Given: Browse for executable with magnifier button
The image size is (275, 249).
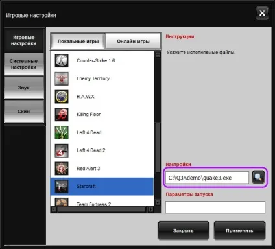Looking at the screenshot, I should pos(258,177).
